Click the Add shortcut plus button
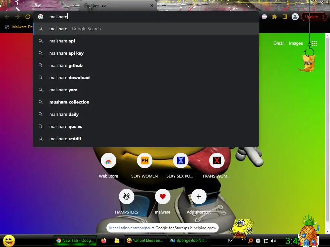 pyautogui.click(x=199, y=197)
